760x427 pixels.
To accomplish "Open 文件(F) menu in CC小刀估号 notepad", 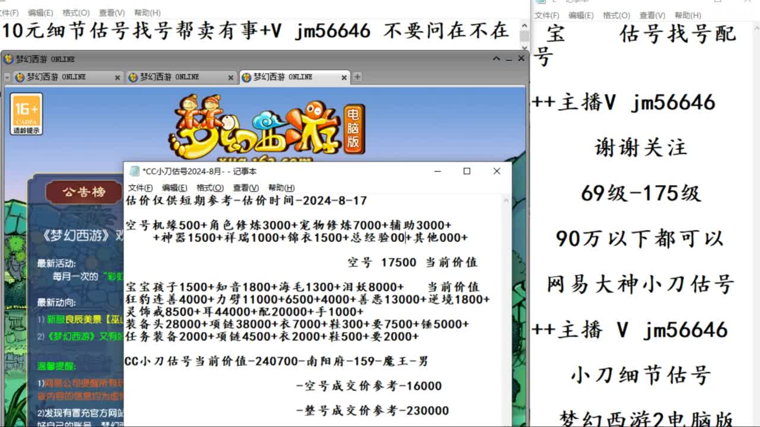I will pos(141,188).
